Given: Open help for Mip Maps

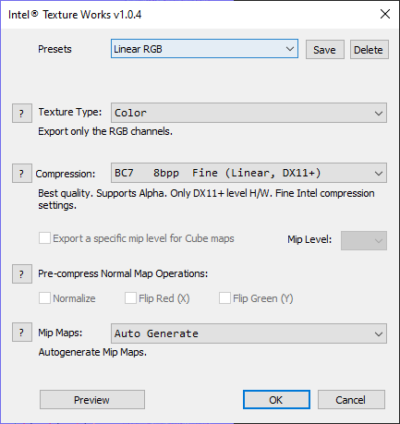Looking at the screenshot, I should click(22, 333).
